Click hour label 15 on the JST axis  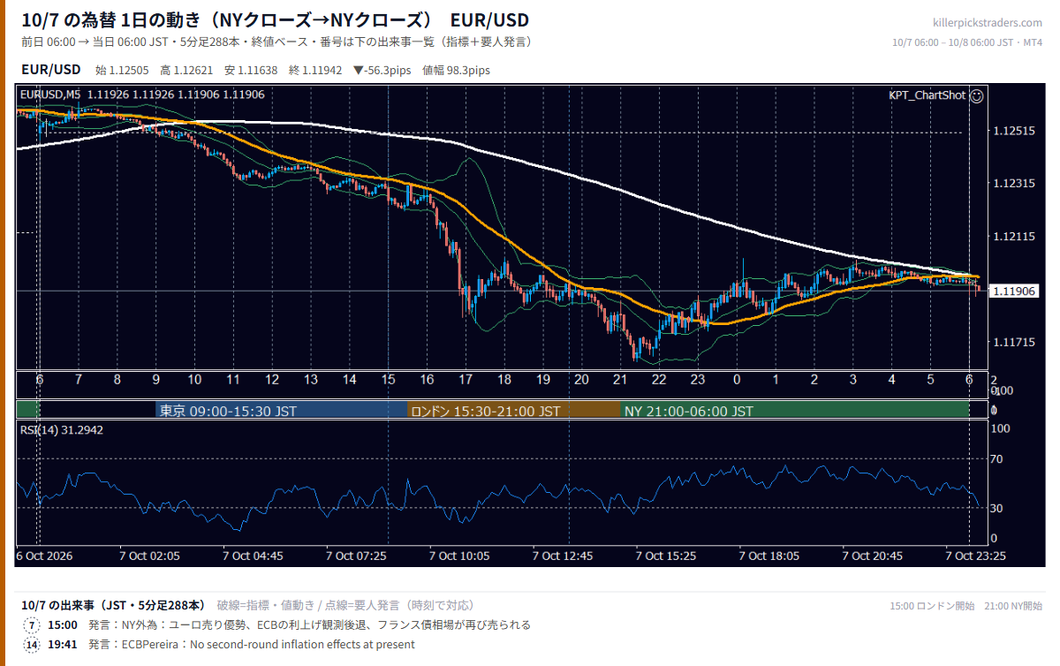coord(388,380)
